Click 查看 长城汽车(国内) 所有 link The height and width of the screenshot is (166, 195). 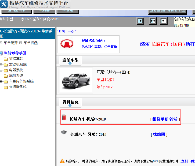pos(167,44)
